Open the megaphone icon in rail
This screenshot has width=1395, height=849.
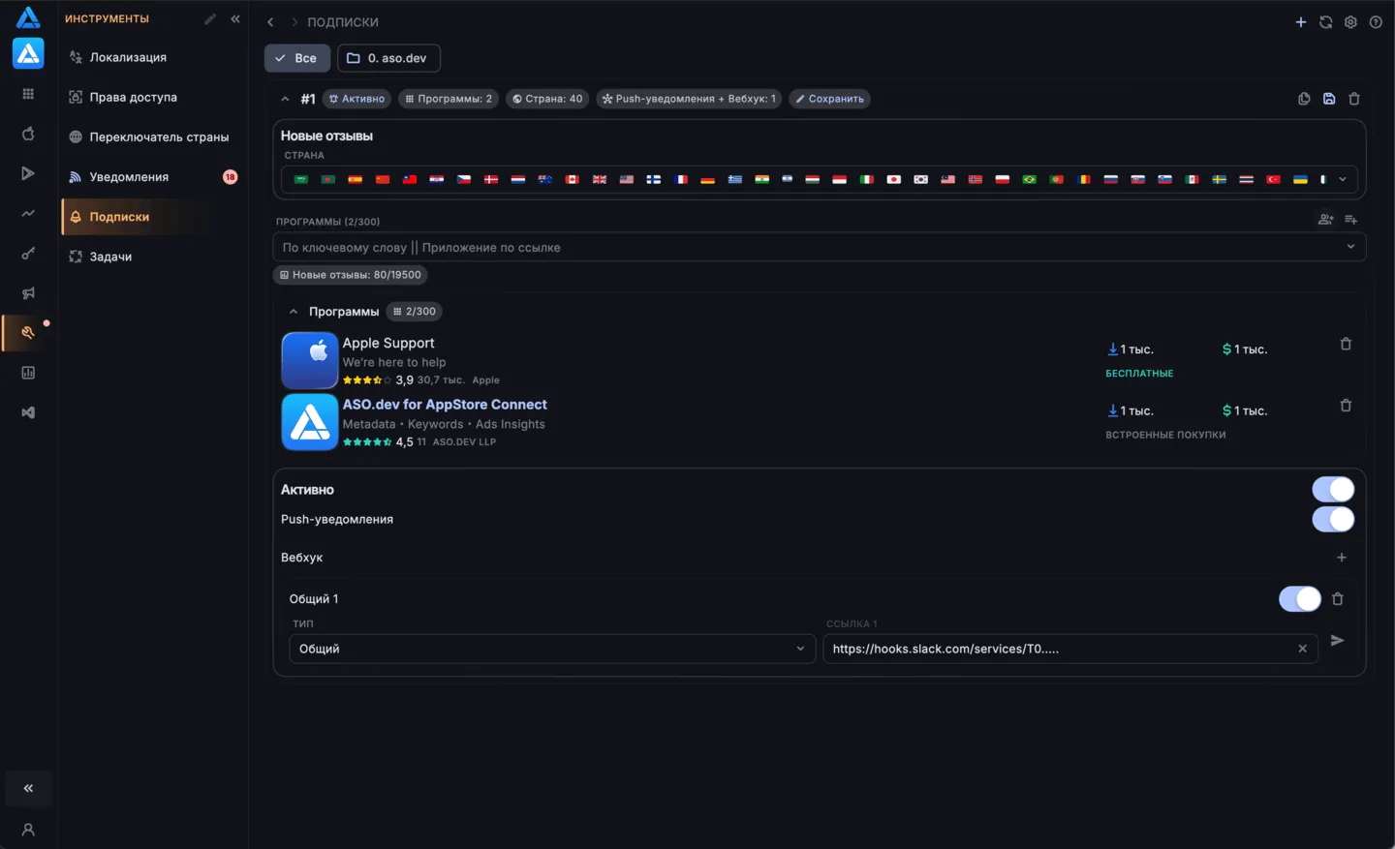(28, 293)
